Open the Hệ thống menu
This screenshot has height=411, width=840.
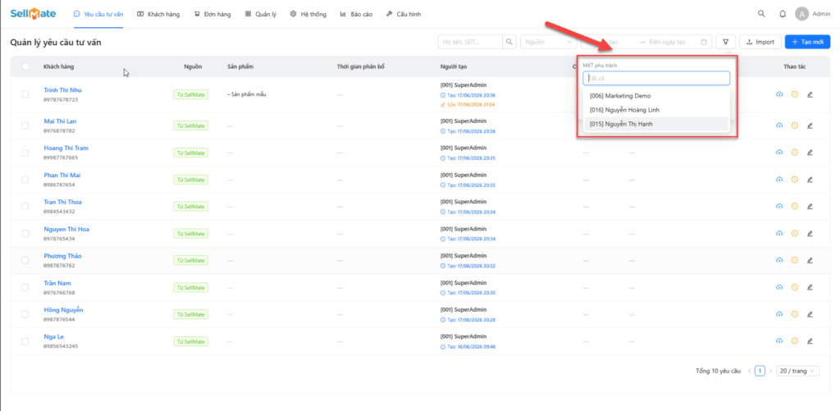(308, 15)
